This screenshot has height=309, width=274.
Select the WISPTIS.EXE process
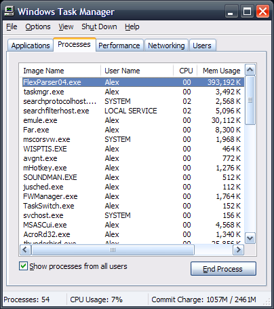tap(133, 149)
